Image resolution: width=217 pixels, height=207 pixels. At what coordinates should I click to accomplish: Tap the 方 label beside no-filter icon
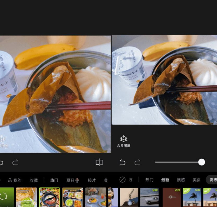[x=130, y=180]
